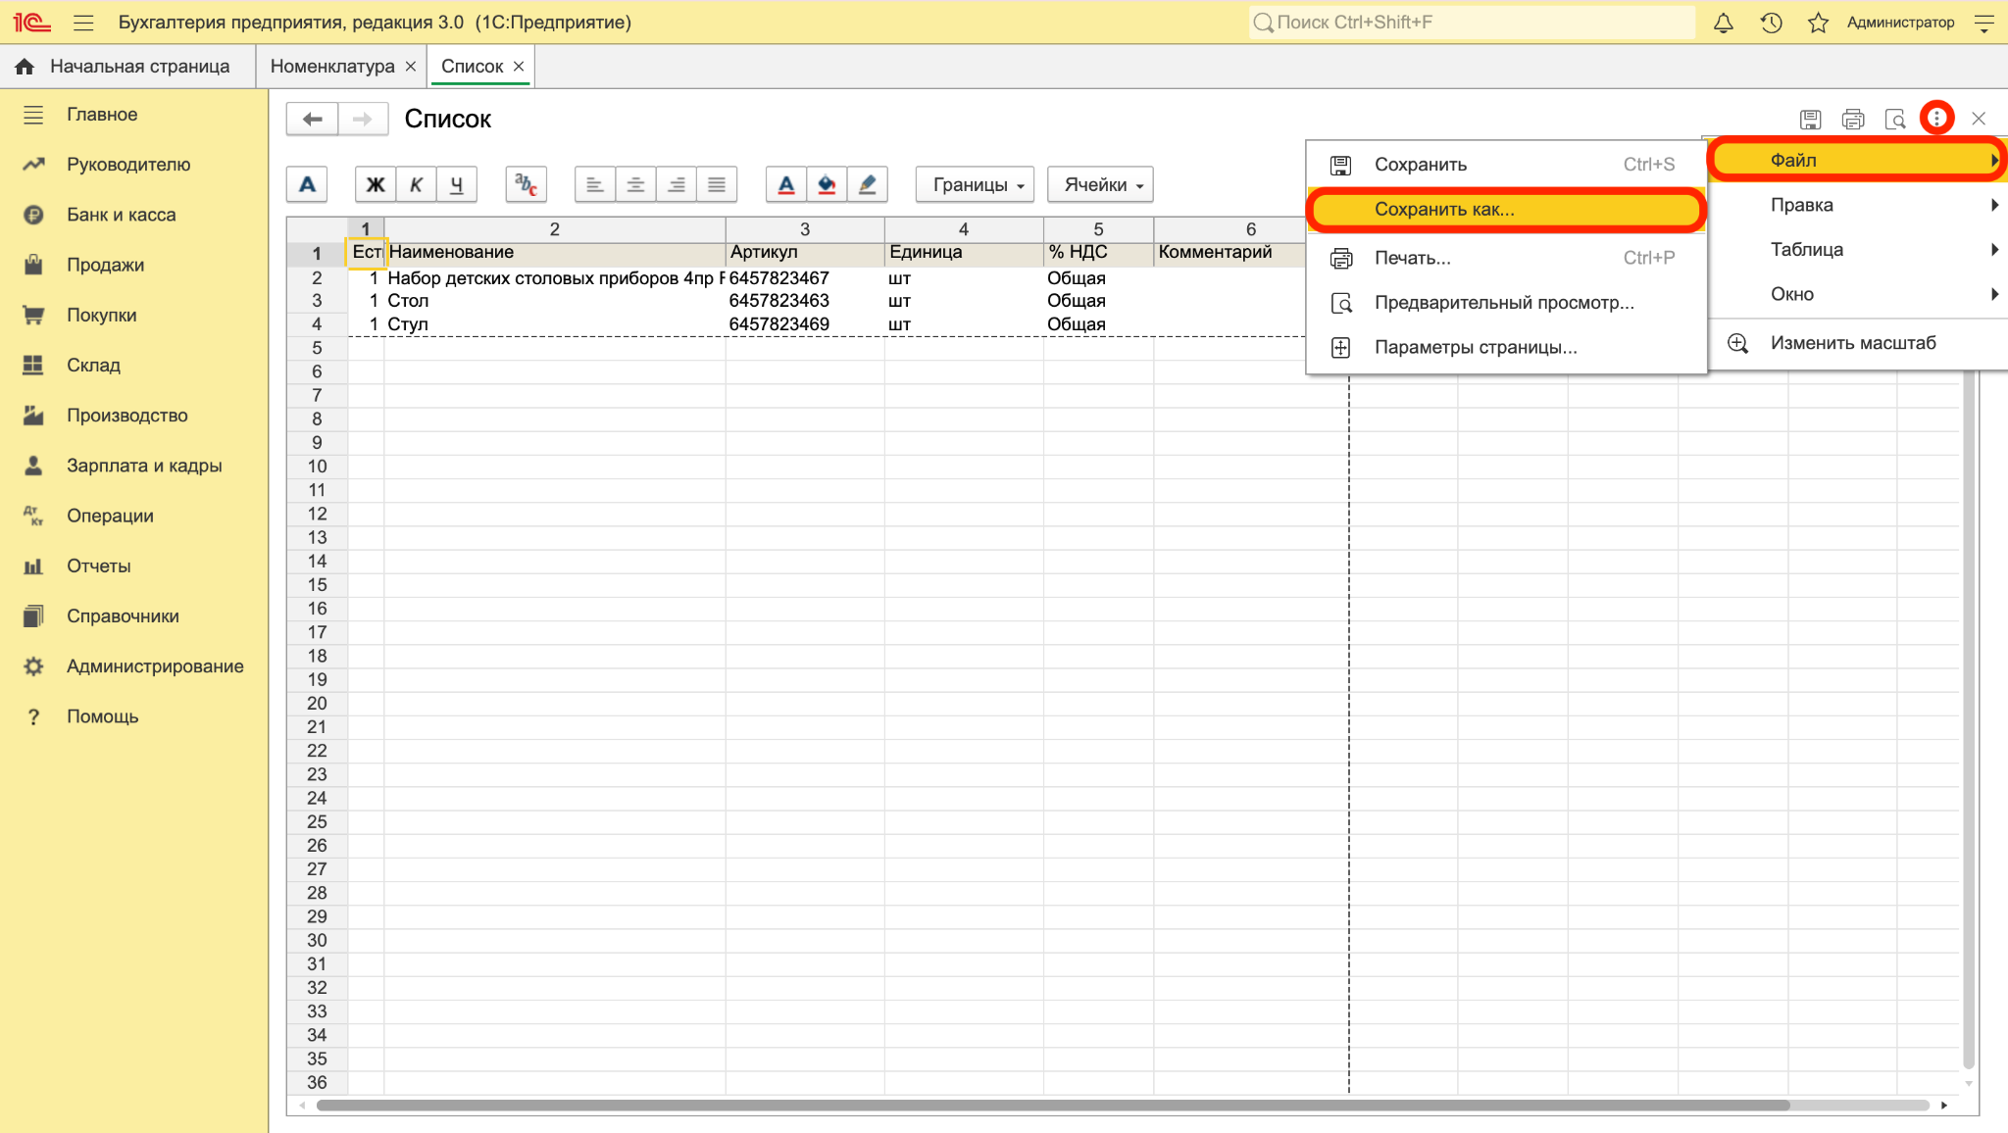2008x1133 pixels.
Task: Choose cell fill background color
Action: coord(827,184)
